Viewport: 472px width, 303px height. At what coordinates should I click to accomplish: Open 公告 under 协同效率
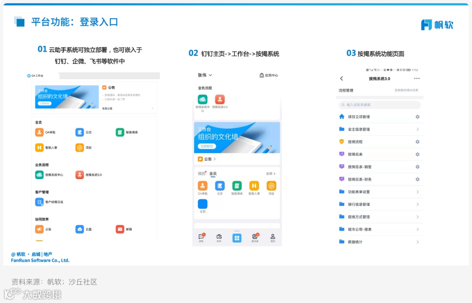point(43,229)
